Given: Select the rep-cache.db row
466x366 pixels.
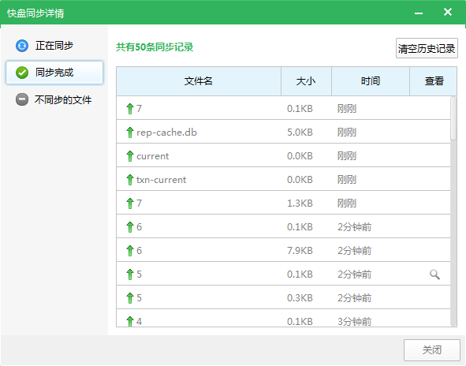Looking at the screenshot, I should [x=284, y=132].
